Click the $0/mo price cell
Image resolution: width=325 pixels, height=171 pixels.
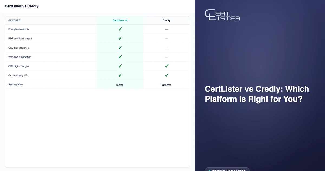click(x=120, y=85)
